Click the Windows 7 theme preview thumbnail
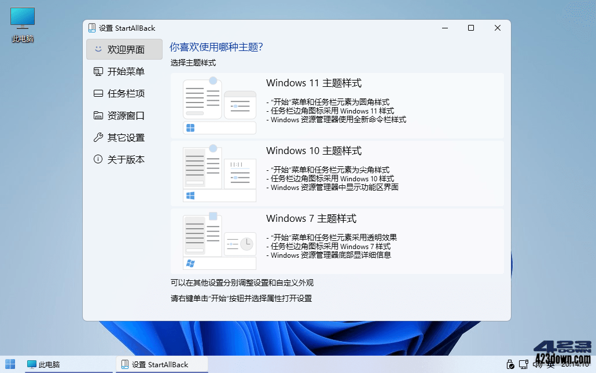Image resolution: width=596 pixels, height=373 pixels. (x=219, y=239)
